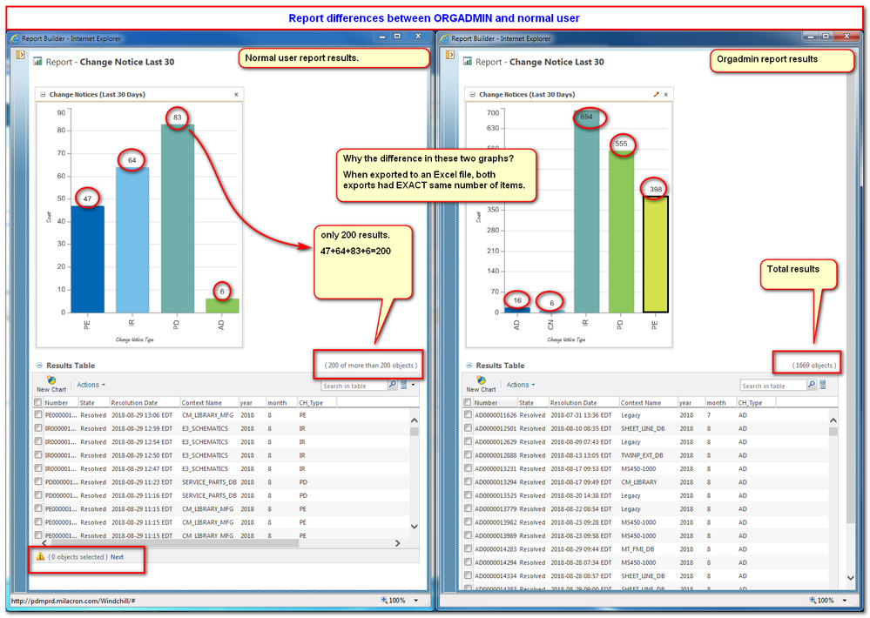The width and height of the screenshot is (870, 618).
Task: Click the Report chart icon in left window
Action: point(37,62)
